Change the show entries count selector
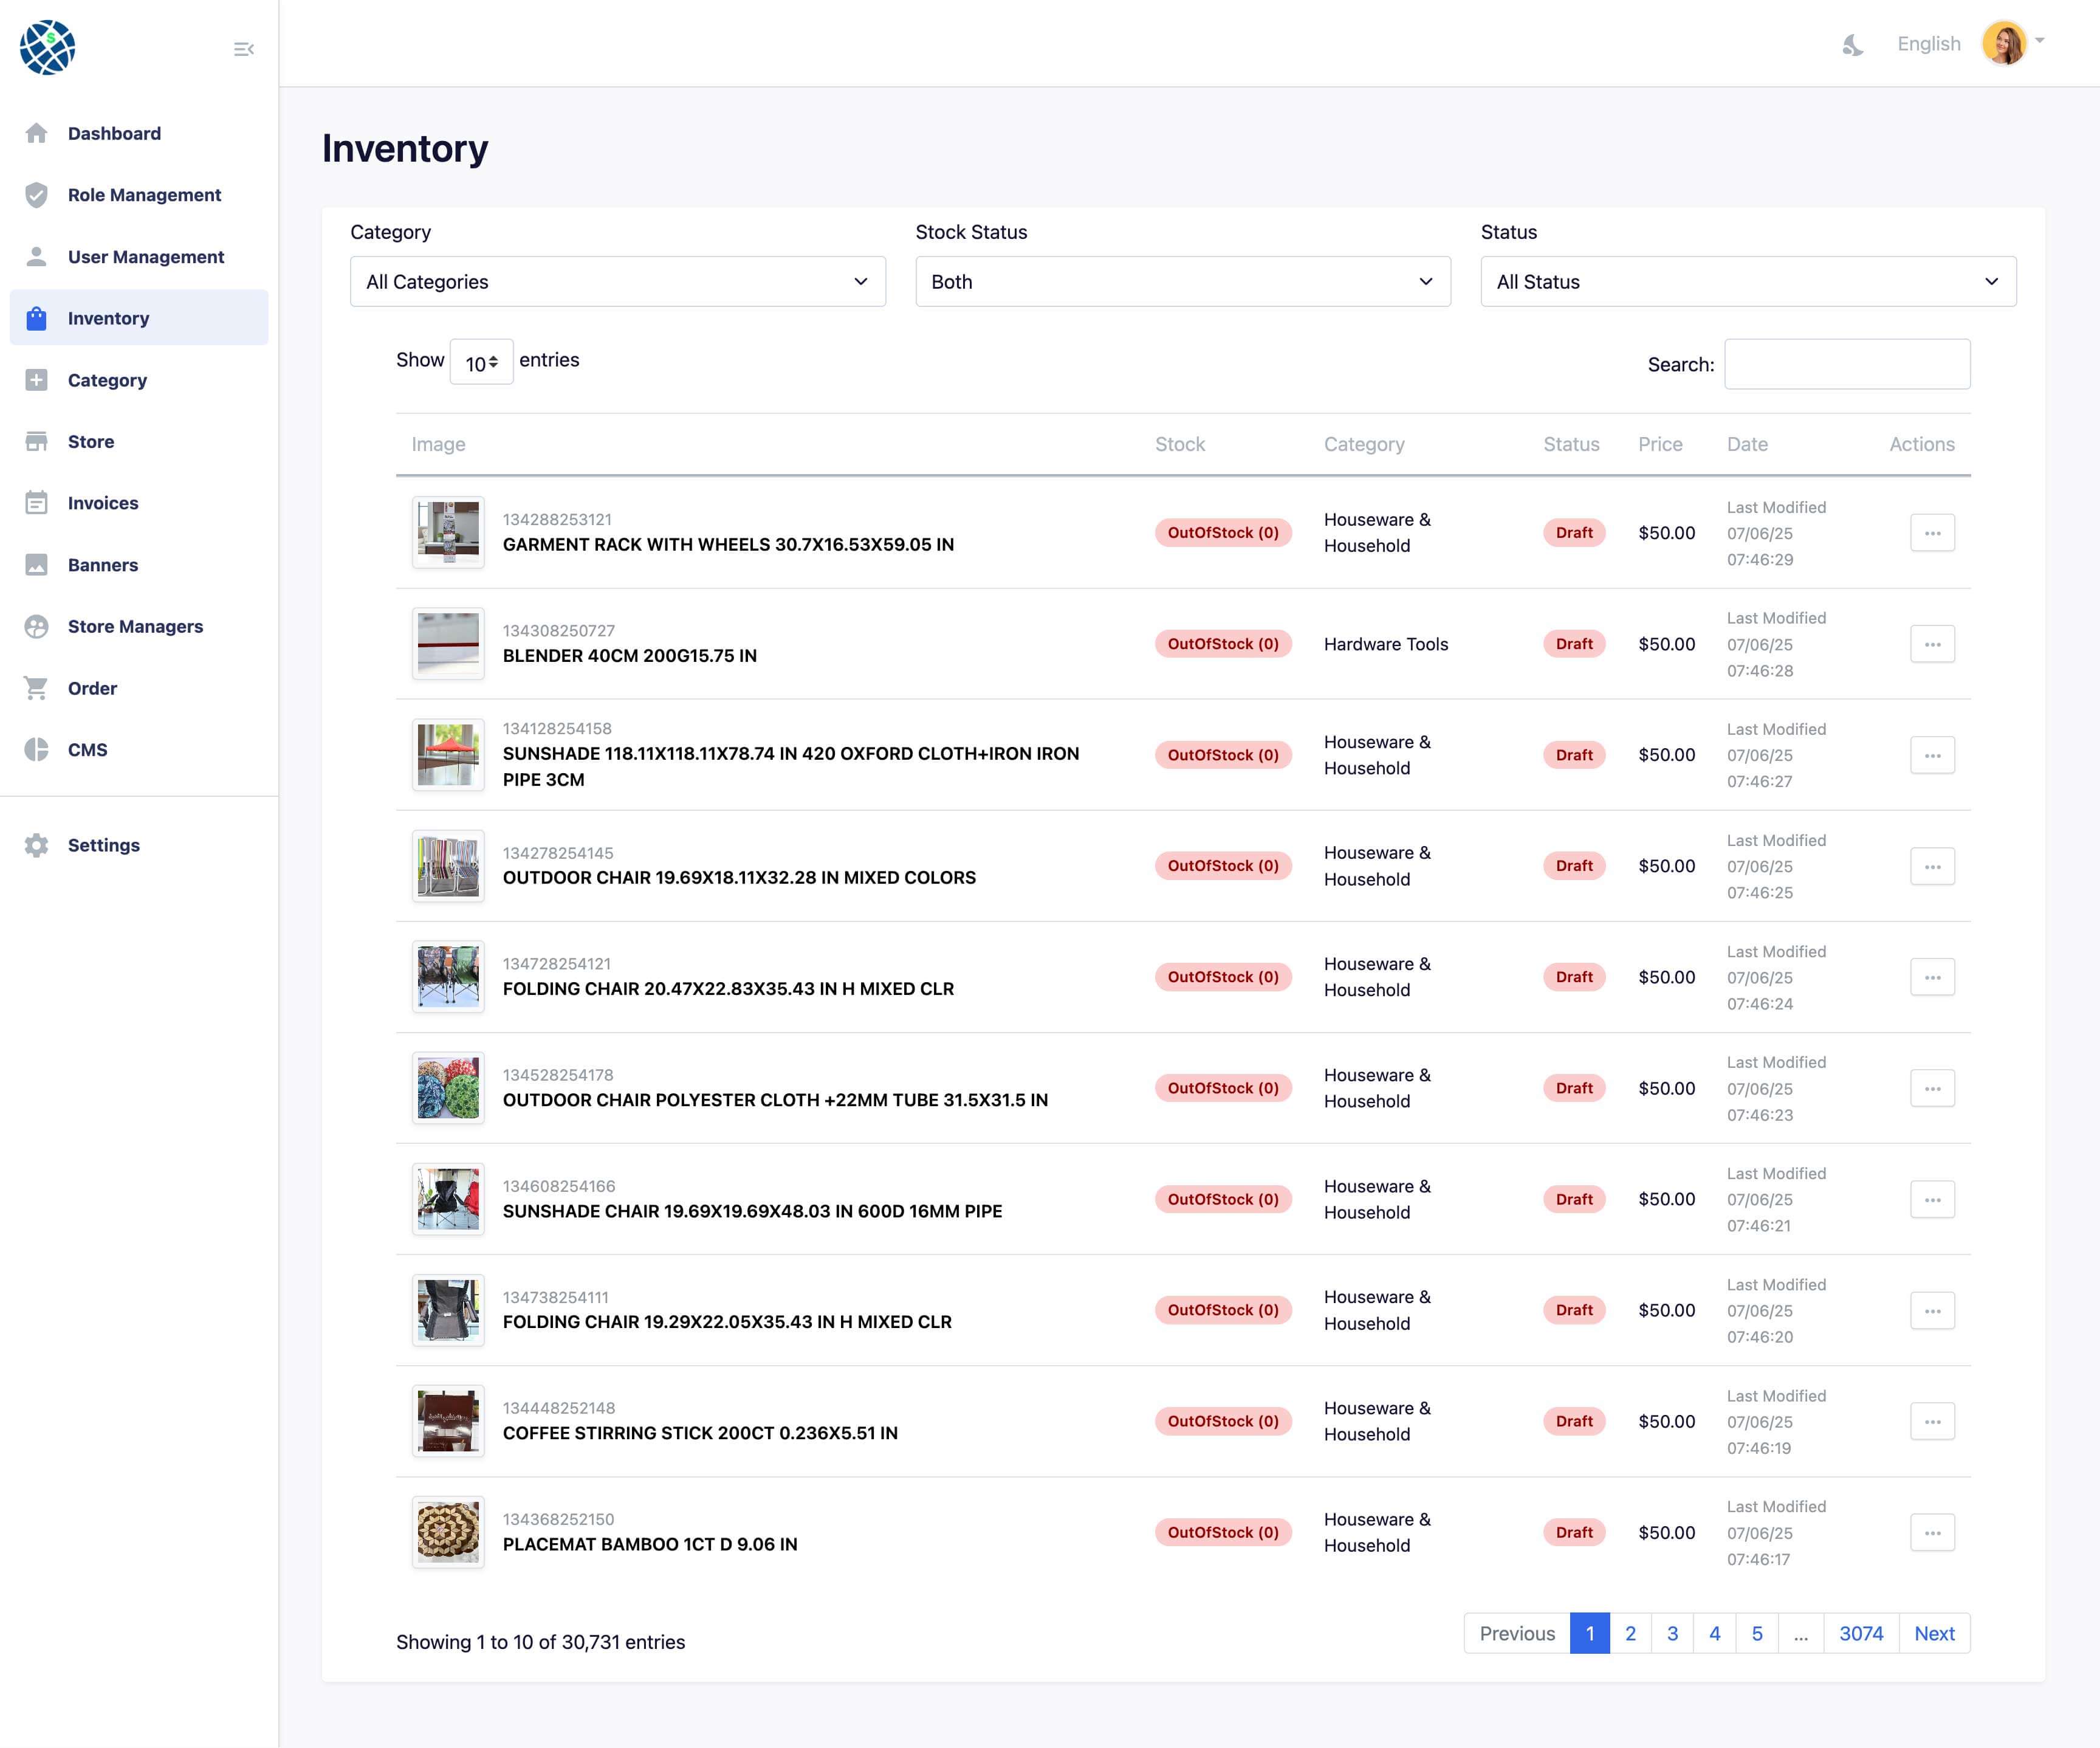The width and height of the screenshot is (2100, 1748). point(481,363)
